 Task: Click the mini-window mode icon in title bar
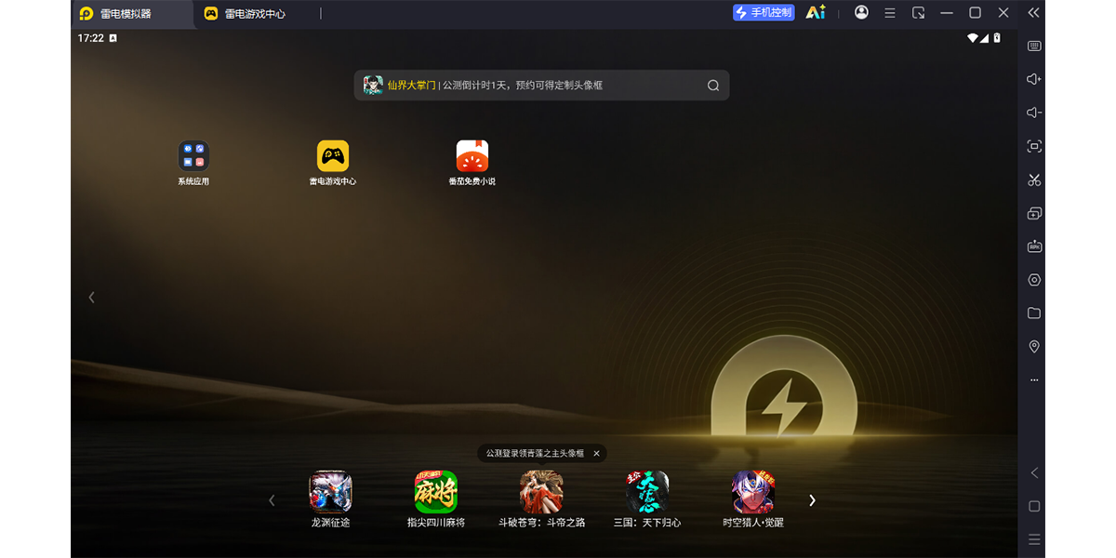pos(918,13)
